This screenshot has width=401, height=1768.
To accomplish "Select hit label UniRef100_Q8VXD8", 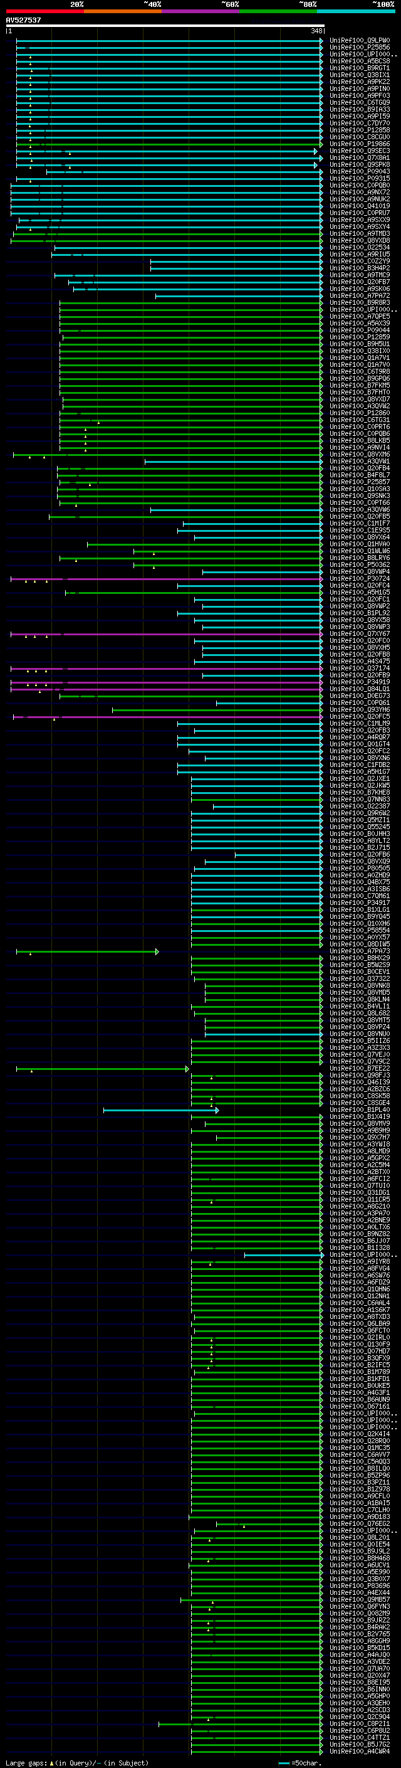I will [x=360, y=241].
